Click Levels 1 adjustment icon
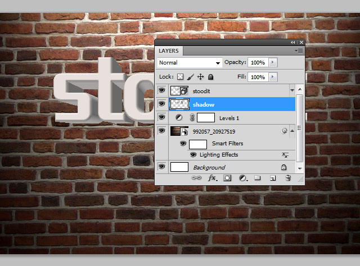360x266 pixels. (x=179, y=118)
